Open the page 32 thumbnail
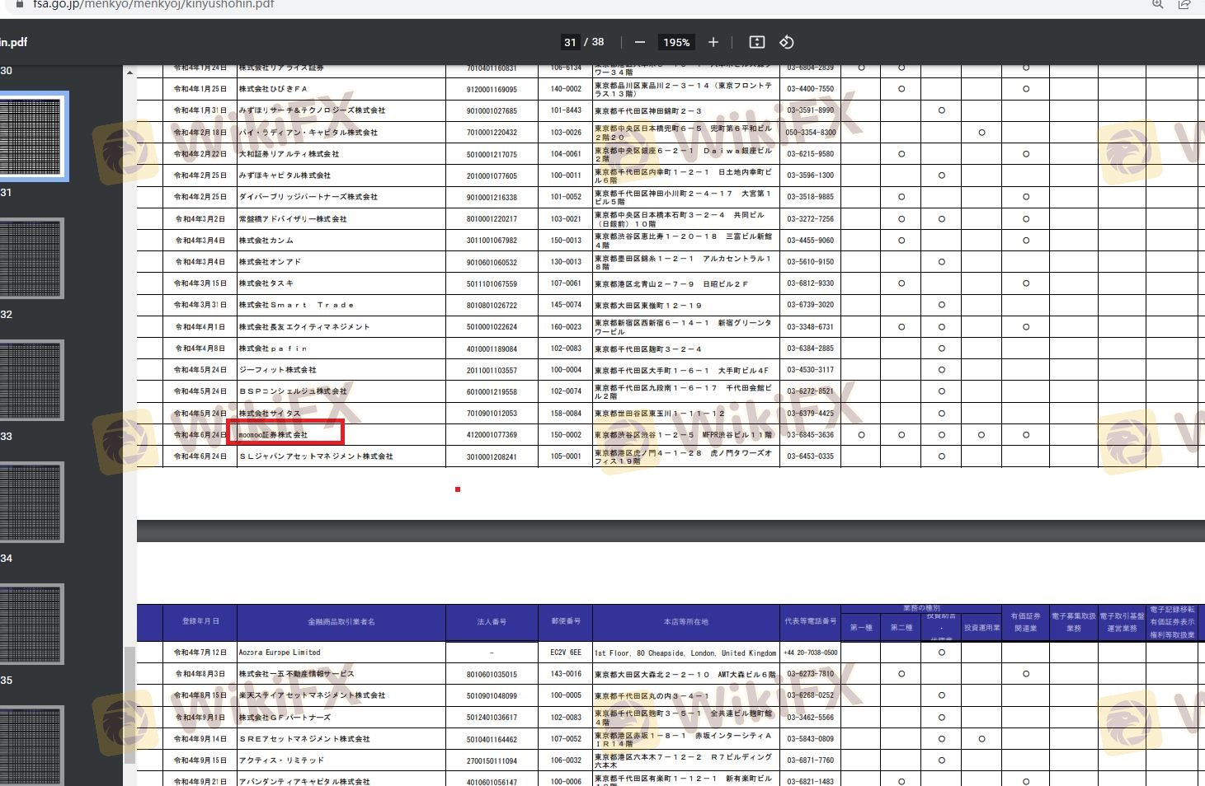Screen dimensions: 1205x786 (31, 259)
